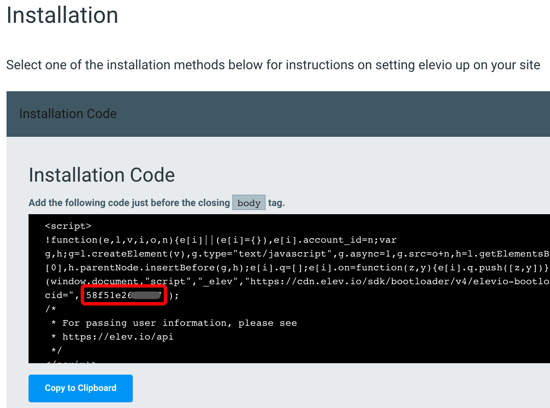Viewport: 550px width, 408px height.
Task: Select the 'body' inline code tag
Action: click(249, 203)
